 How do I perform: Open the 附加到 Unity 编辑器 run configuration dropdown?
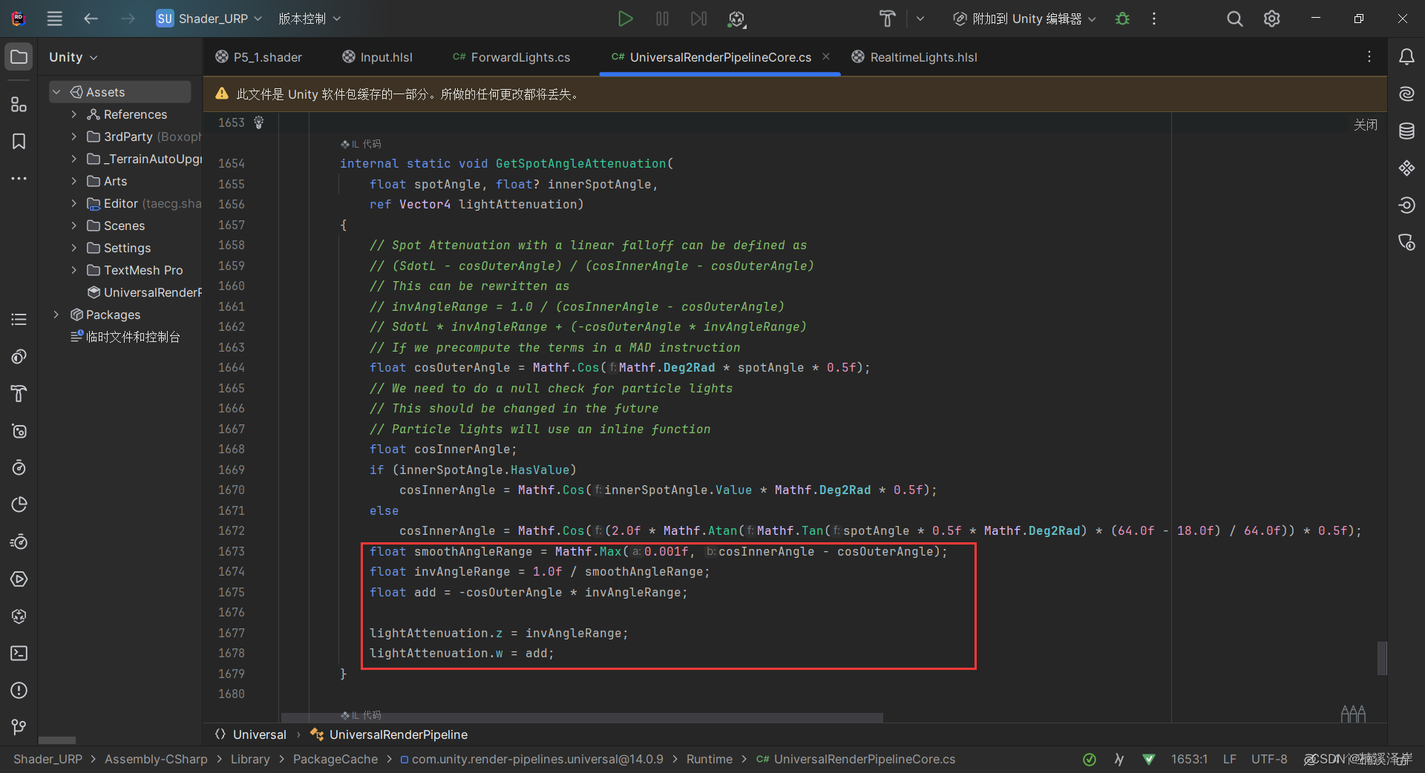coord(1024,19)
